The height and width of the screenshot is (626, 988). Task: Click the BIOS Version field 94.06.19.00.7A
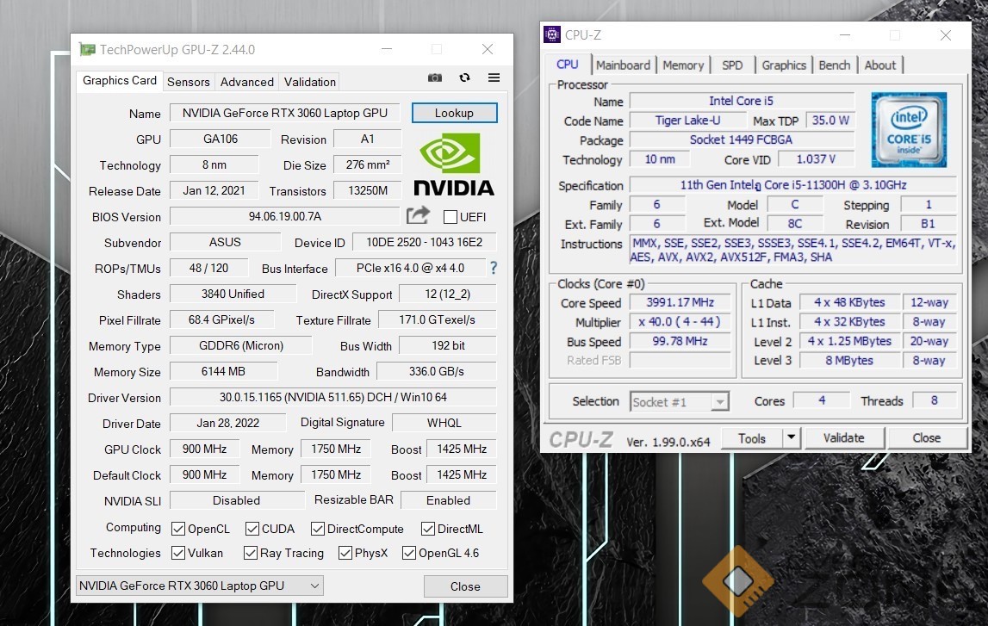coord(285,216)
